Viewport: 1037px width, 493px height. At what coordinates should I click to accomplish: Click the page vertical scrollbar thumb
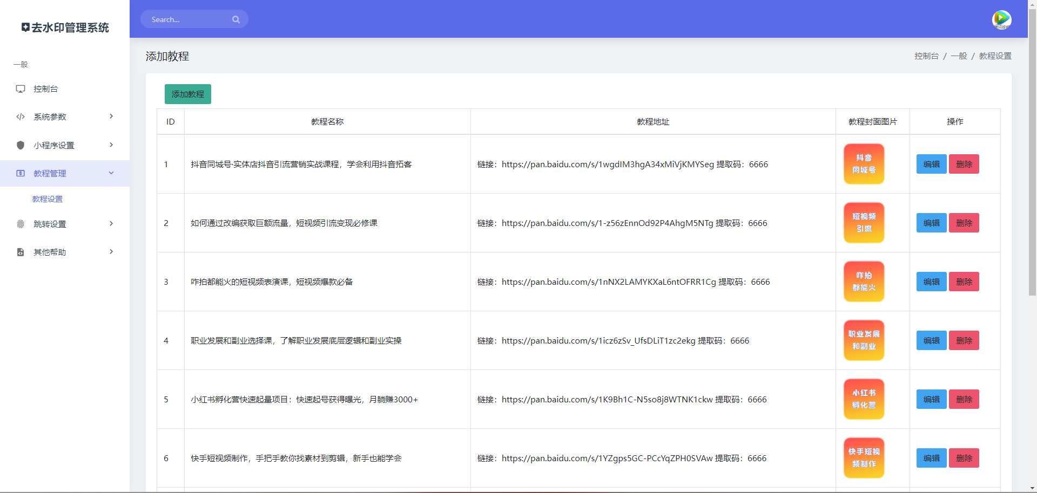1032,153
